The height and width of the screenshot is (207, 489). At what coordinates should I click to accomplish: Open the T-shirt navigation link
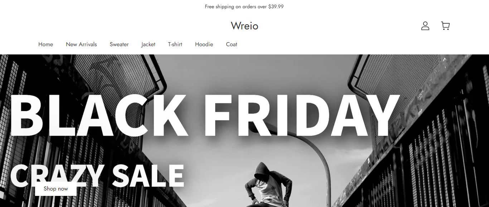point(175,44)
